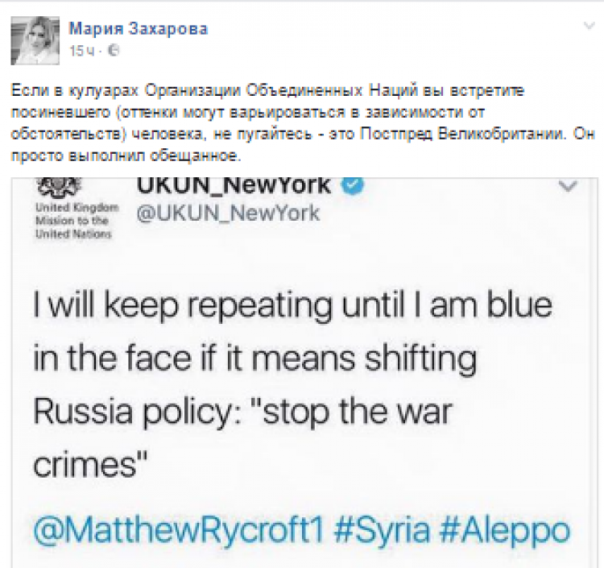Image resolution: width=604 pixels, height=568 pixels.
Task: Expand the tweet's chevron dropdown menu
Action: [x=569, y=186]
